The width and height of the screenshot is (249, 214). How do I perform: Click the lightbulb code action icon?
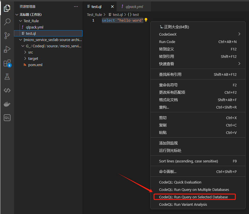(x=146, y=20)
